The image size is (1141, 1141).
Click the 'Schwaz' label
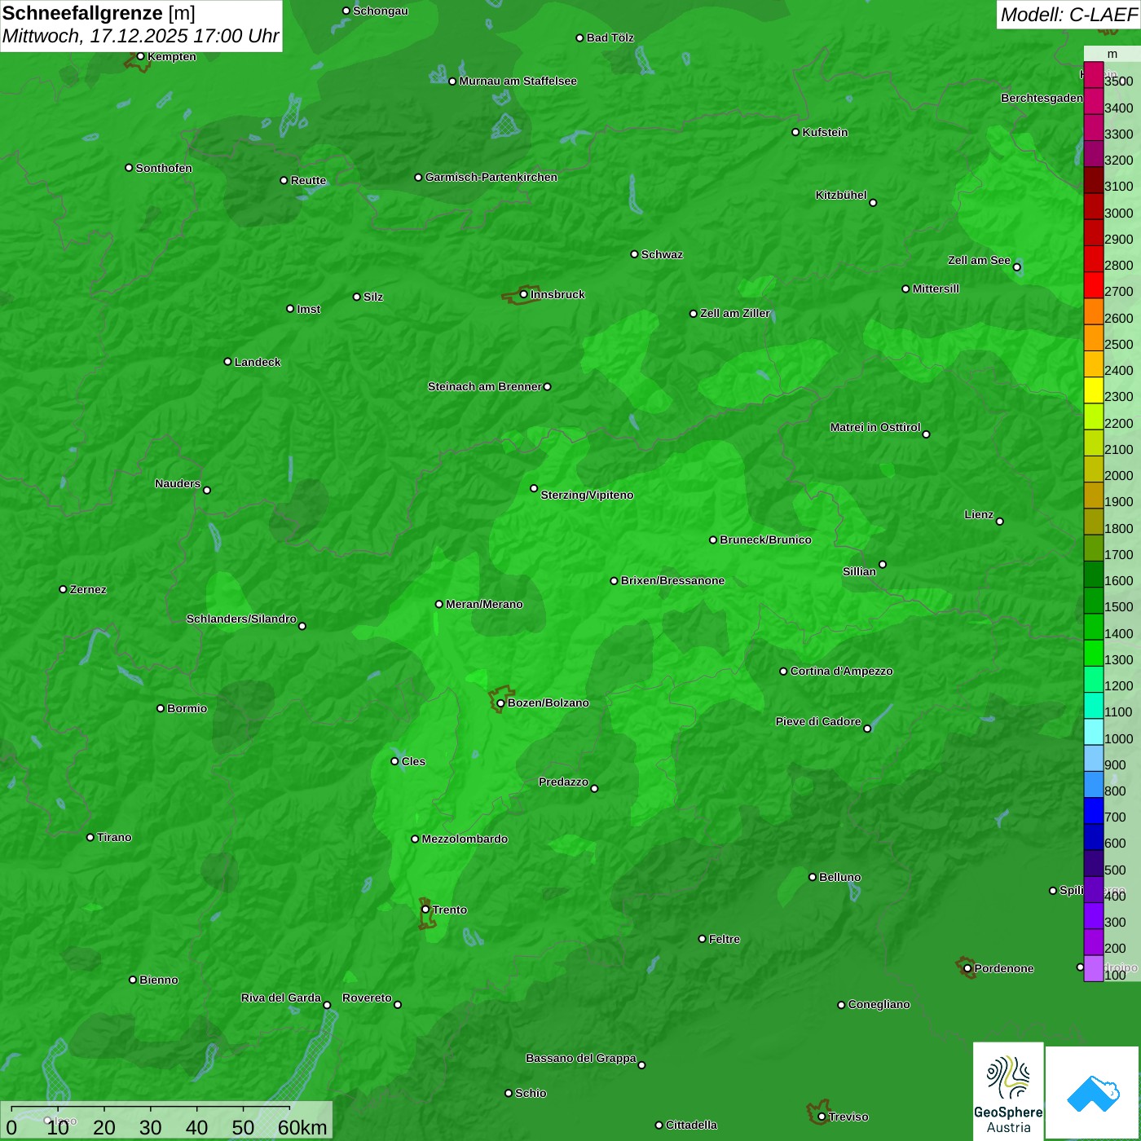tap(662, 254)
